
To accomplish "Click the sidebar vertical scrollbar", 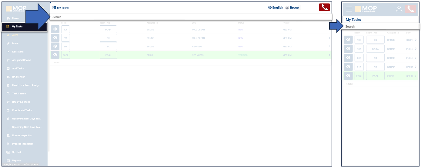I will click(48, 90).
